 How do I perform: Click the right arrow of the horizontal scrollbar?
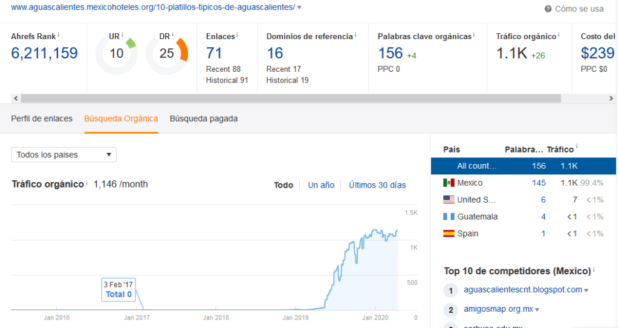tap(611, 98)
